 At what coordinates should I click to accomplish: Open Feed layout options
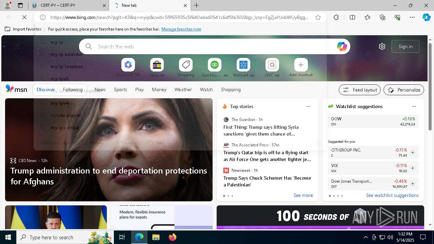click(360, 90)
